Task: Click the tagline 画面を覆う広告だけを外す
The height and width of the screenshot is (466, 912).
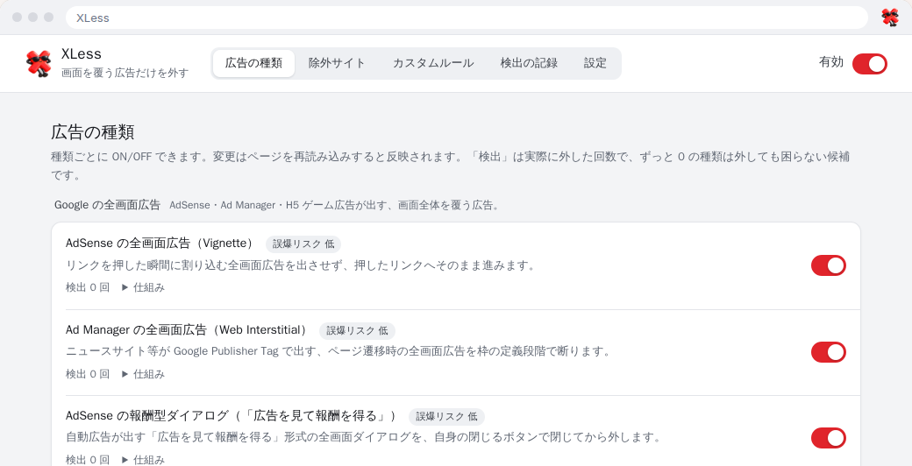Action: [x=125, y=74]
